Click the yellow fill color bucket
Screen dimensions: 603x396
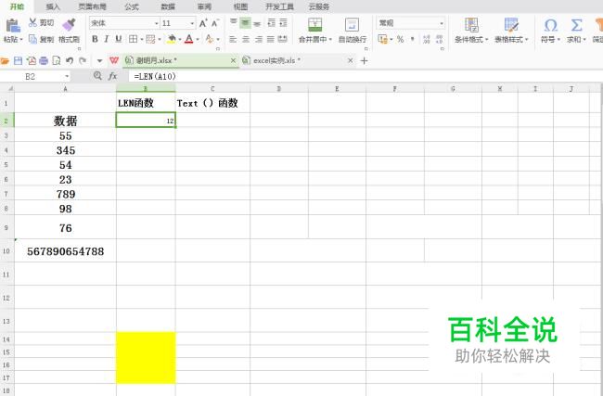172,39
